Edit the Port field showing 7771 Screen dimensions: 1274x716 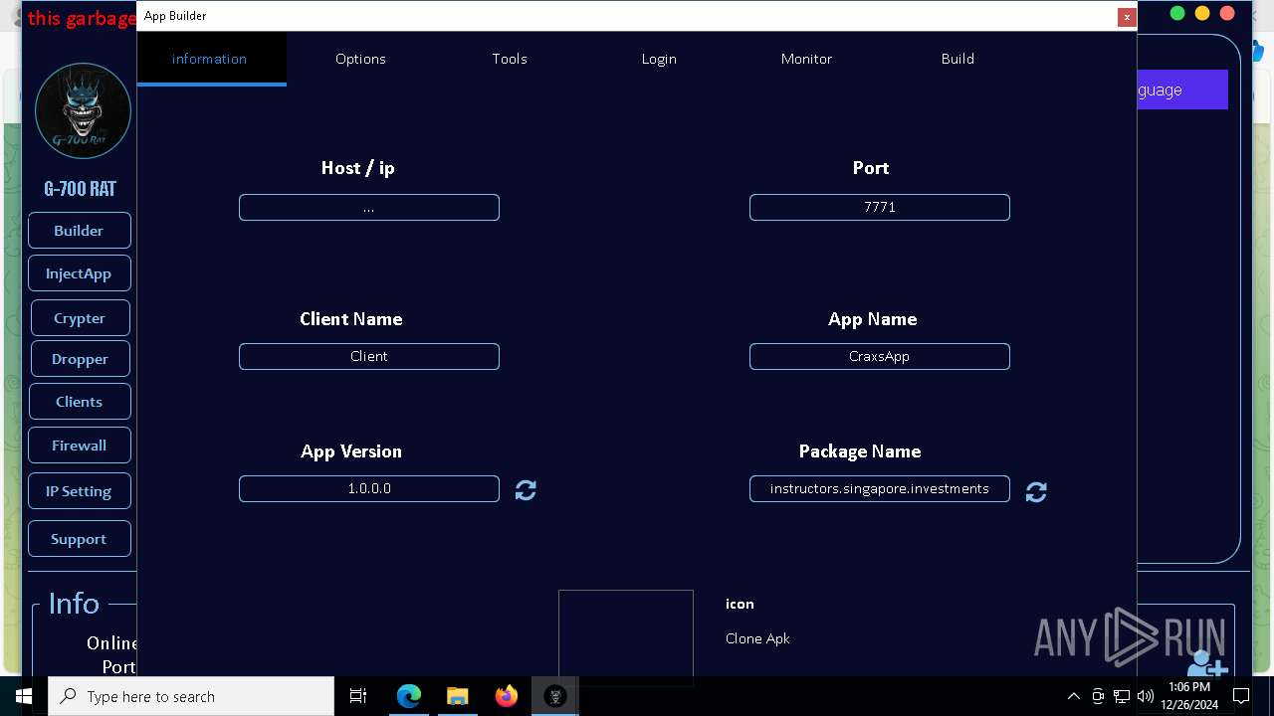pyautogui.click(x=880, y=208)
